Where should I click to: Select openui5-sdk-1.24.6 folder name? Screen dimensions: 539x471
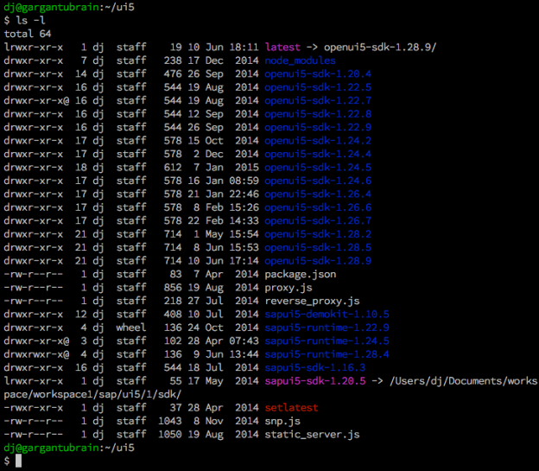[x=318, y=181]
